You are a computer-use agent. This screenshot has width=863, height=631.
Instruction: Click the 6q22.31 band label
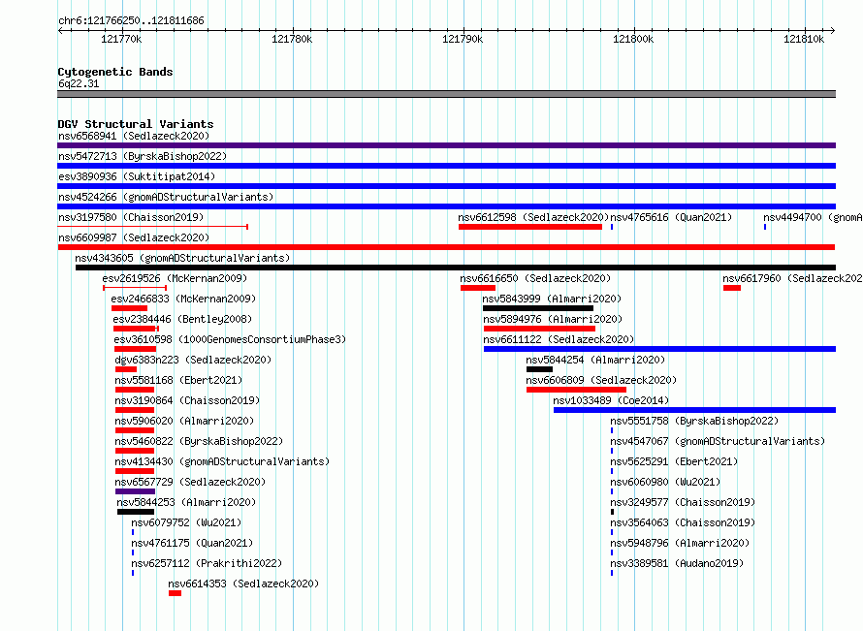click(79, 83)
